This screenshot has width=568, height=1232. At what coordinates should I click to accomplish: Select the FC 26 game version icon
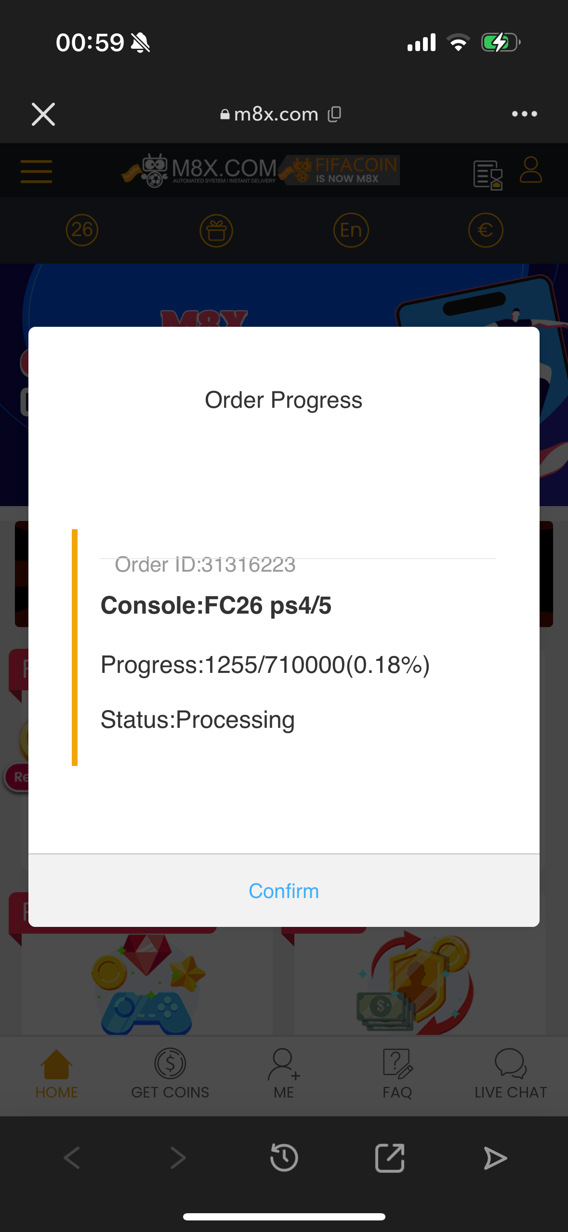82,230
